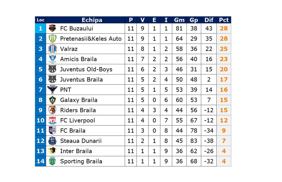Click the Steaua Dunarii team name
Image resolution: width=282 pixels, height=182 pixels.
pos(81,141)
